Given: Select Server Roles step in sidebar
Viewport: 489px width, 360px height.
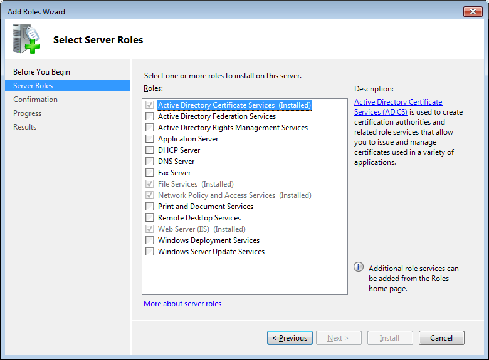Looking at the screenshot, I should [x=33, y=86].
